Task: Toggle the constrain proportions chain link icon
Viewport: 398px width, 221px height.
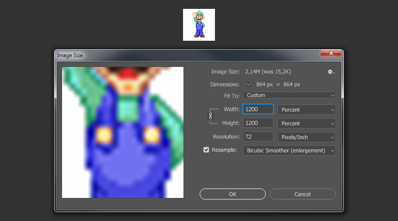Action: coord(211,116)
